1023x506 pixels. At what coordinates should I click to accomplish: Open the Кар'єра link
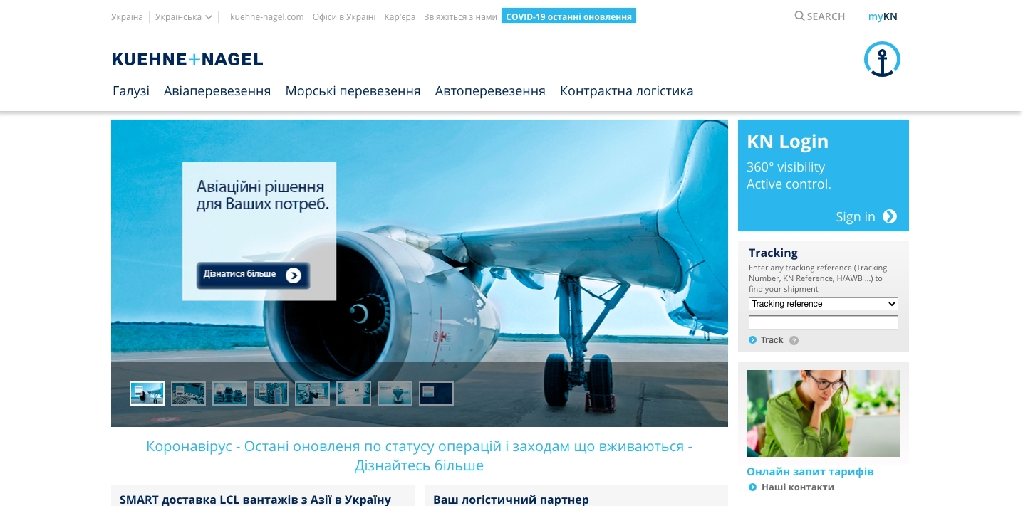tap(400, 16)
